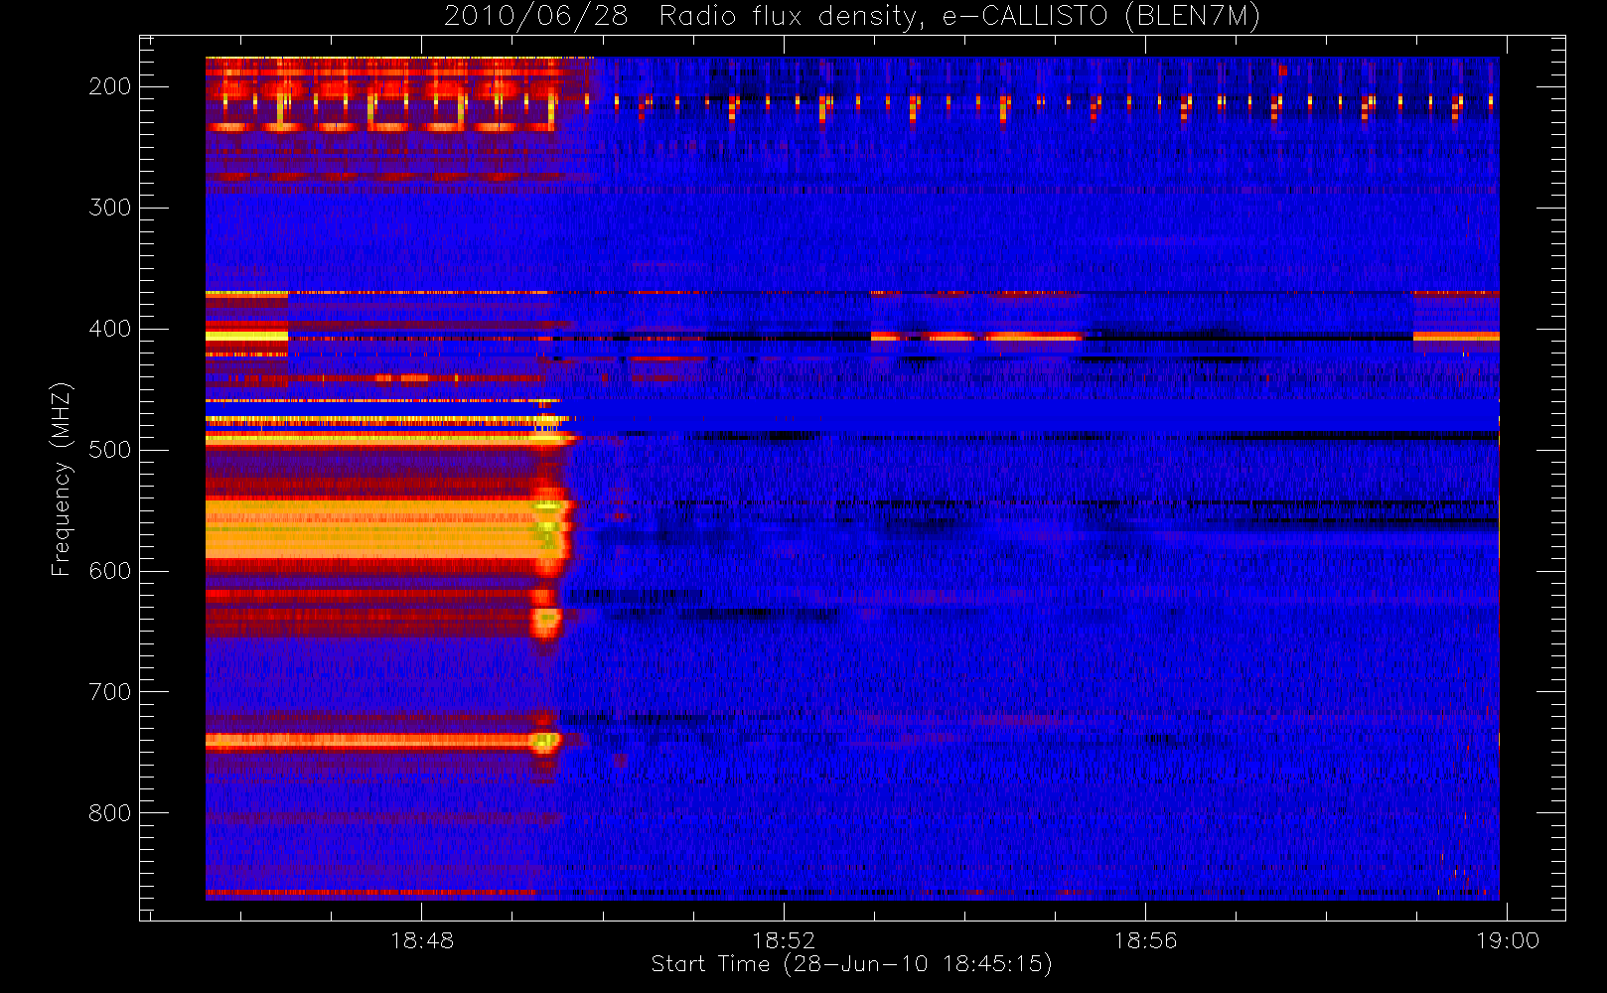Click the 18:56 time tick label
The image size is (1607, 993).
(x=1145, y=940)
